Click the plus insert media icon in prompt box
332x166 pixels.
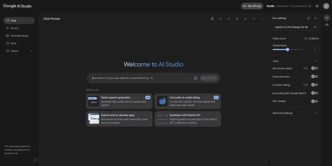click(196, 78)
